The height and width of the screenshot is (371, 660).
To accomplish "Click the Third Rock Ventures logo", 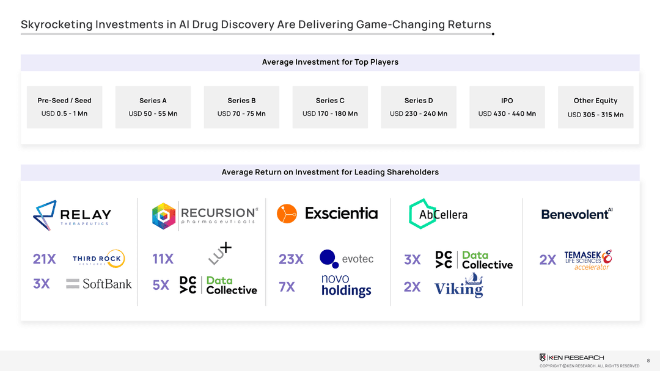I will [x=99, y=259].
